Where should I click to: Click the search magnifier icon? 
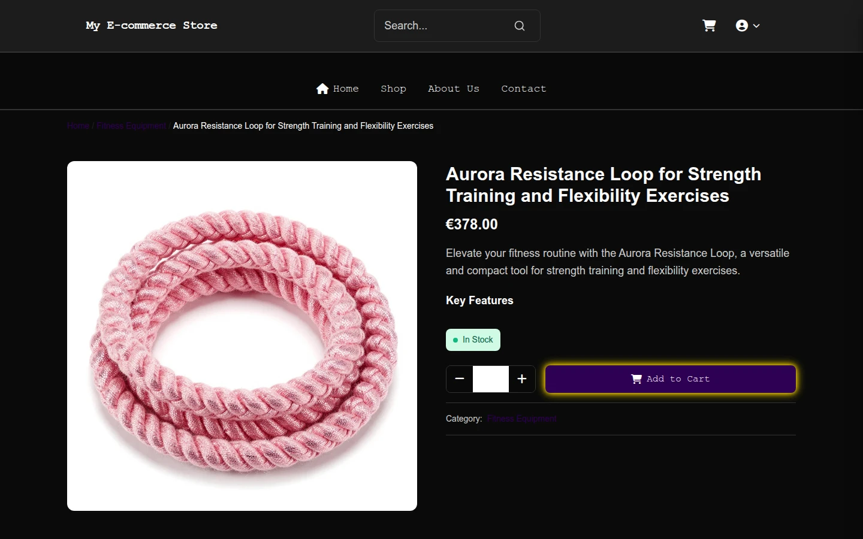coord(520,26)
